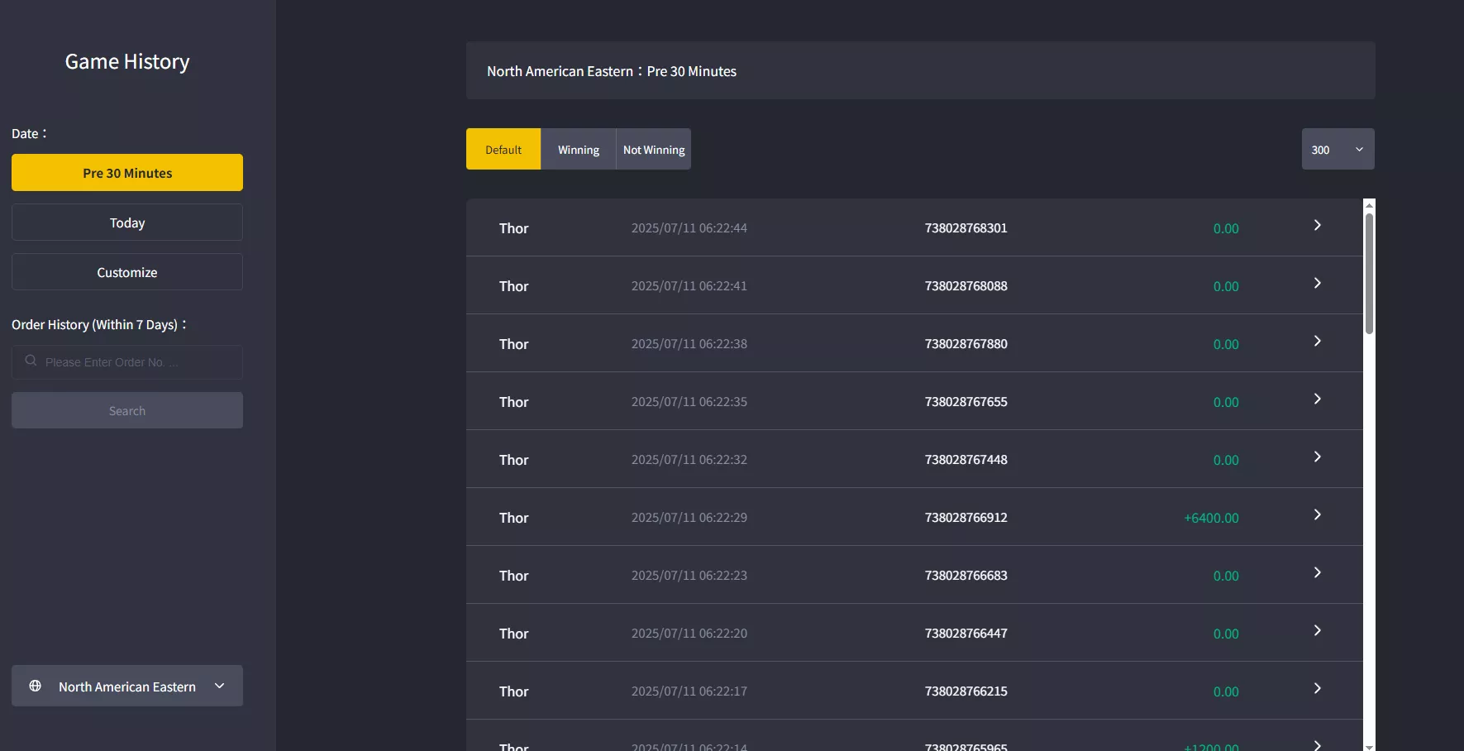Screen dimensions: 1464x751
Task: Click the Game History title
Action: (x=127, y=62)
